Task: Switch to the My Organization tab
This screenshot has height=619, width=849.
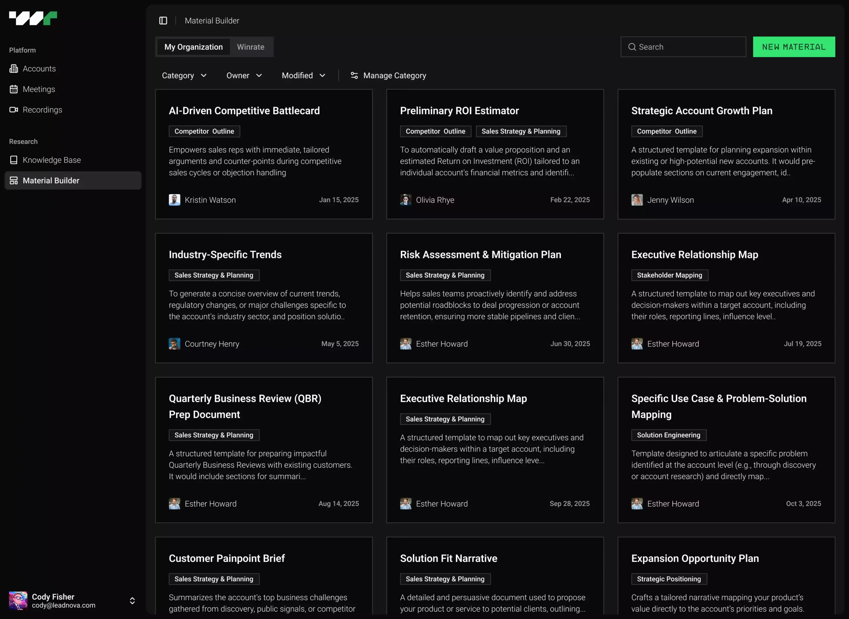Action: [x=194, y=47]
